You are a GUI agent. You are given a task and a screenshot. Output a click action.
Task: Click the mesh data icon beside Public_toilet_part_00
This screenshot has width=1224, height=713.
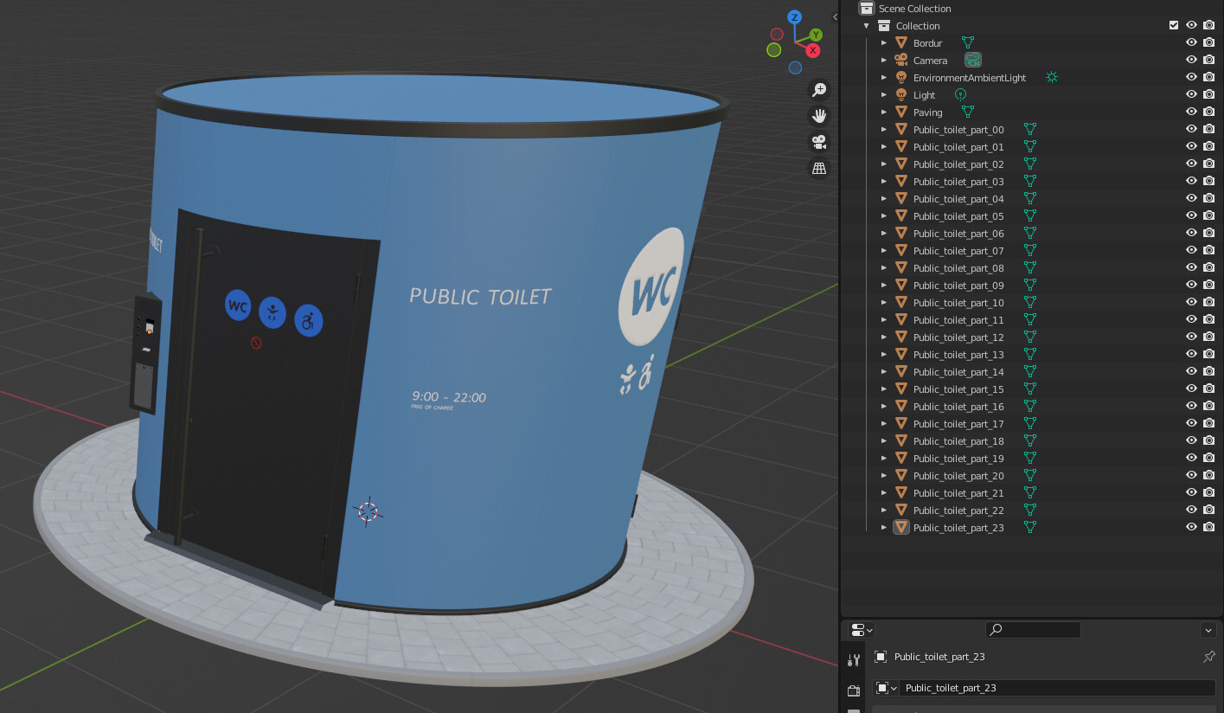click(1030, 130)
